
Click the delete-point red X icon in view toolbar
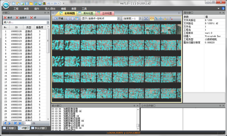tap(171, 19)
